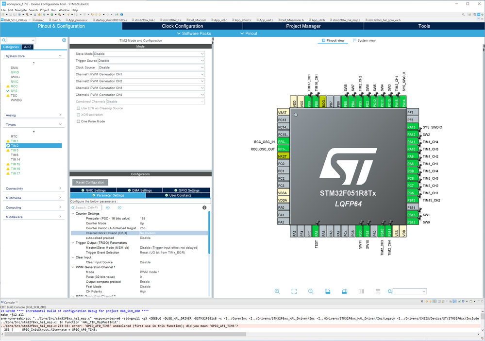485x341 pixels.
Task: Select pin PA13 on the chip
Action: pos(413,127)
